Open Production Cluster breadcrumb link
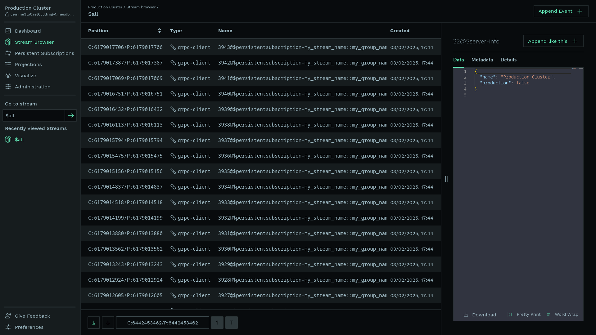Image resolution: width=596 pixels, height=335 pixels. (105, 7)
